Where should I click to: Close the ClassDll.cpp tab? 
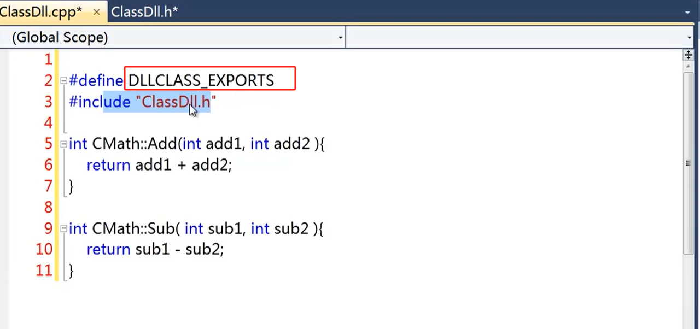[x=96, y=12]
